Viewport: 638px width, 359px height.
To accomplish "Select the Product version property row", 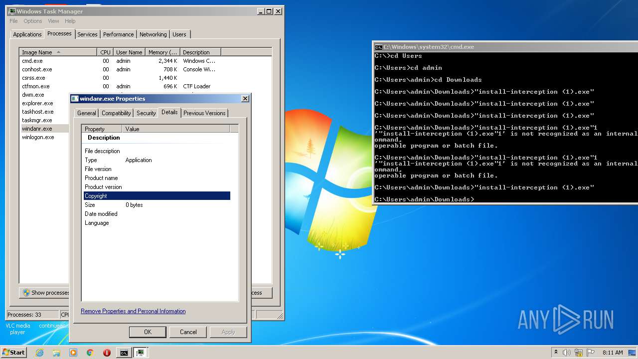I will tap(157, 187).
